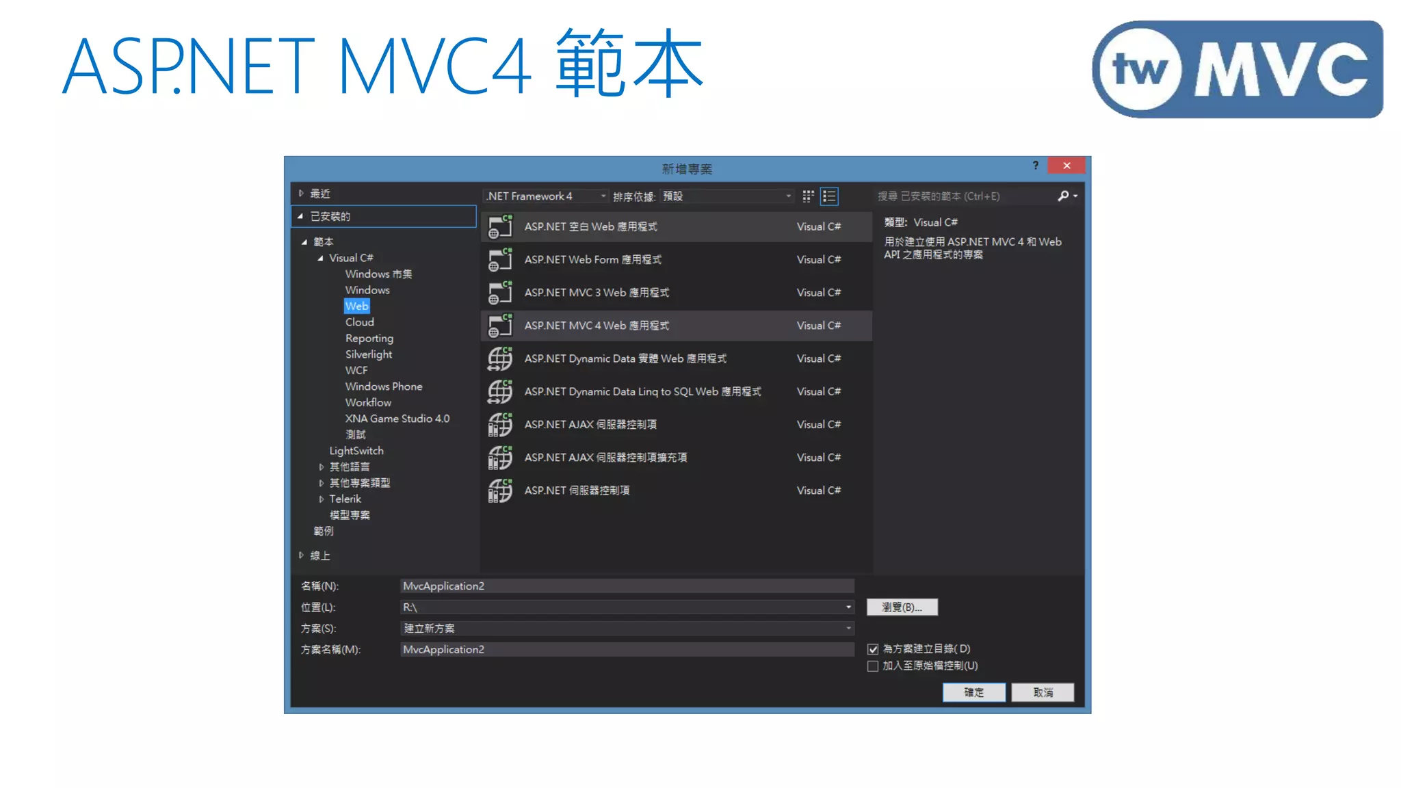
Task: Click the help question mark icon
Action: coord(1036,166)
